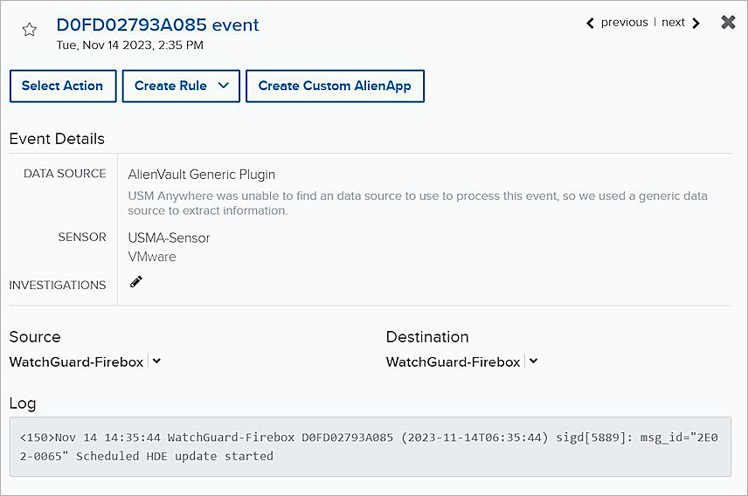
Task: Click the raw log message box
Action: 371,447
